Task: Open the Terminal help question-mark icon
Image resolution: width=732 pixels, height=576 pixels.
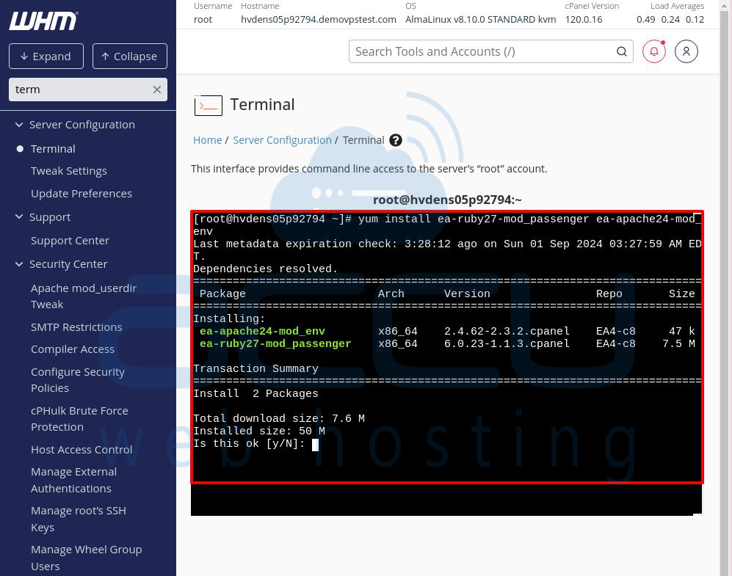Action: click(396, 140)
